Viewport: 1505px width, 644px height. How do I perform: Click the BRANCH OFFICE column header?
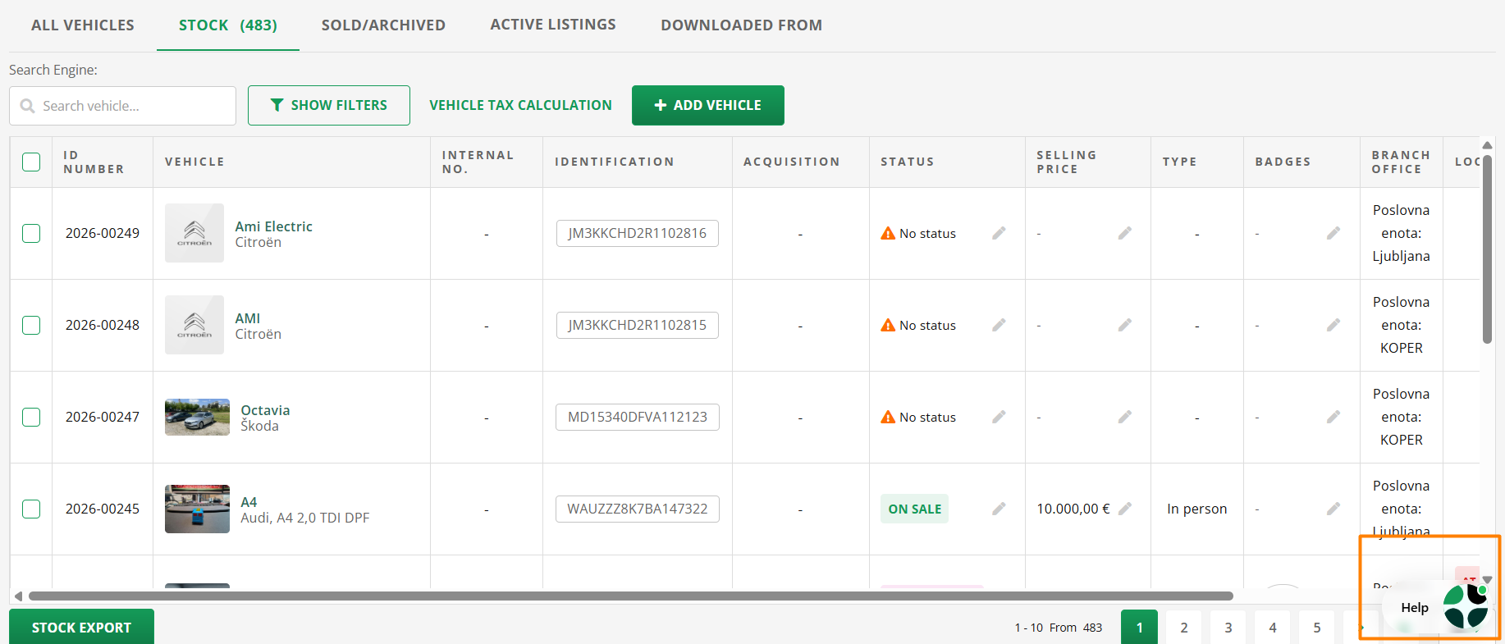[1401, 162]
